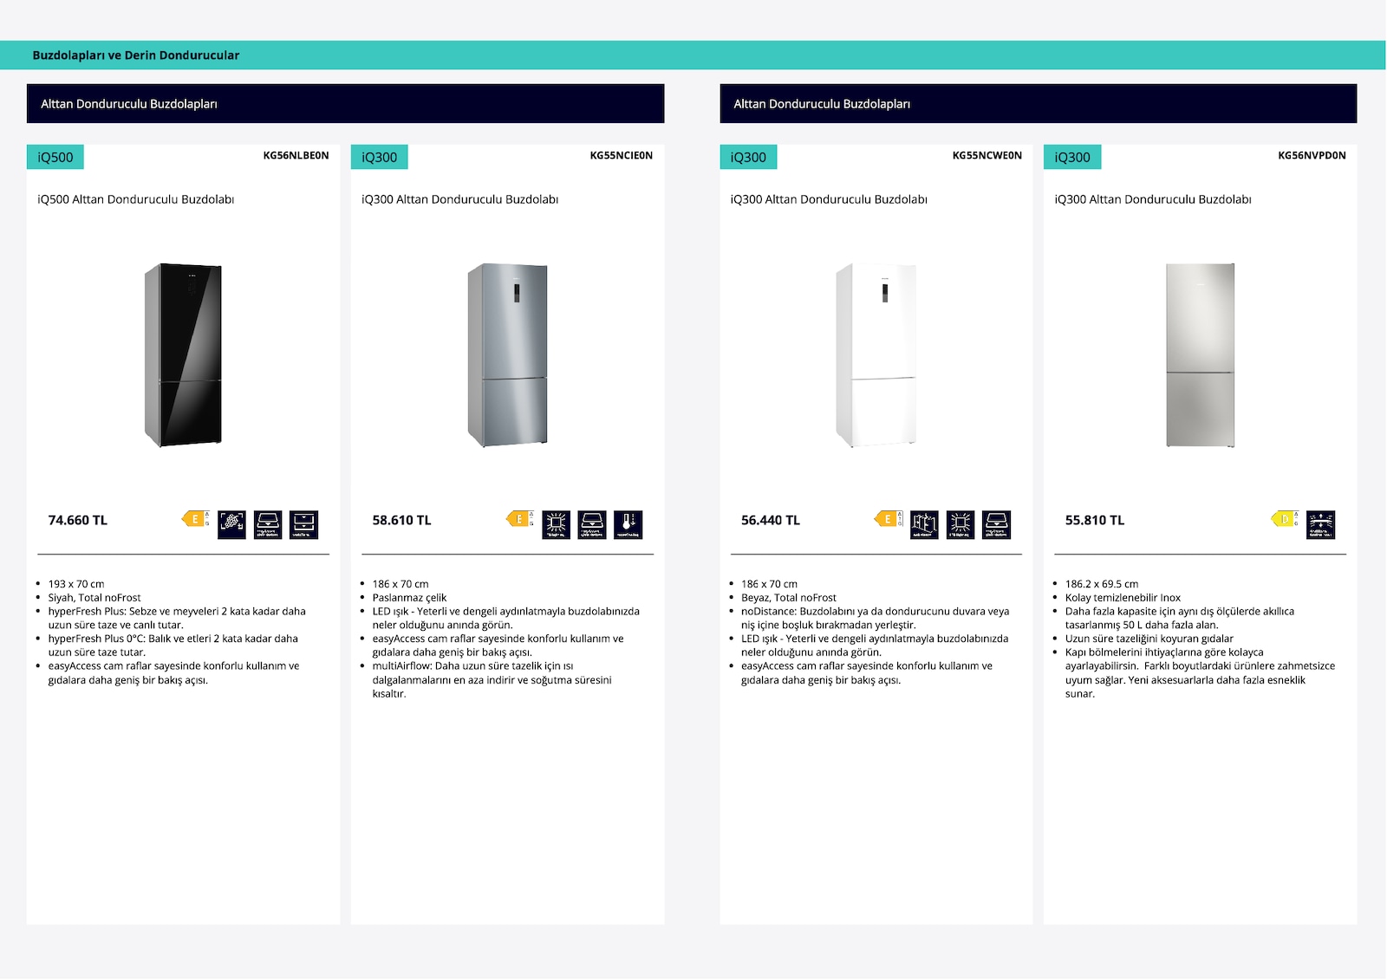The image size is (1387, 980).
Task: Click the "186.2 x 69.5 cm" dimension text
Action: [x=1102, y=584]
